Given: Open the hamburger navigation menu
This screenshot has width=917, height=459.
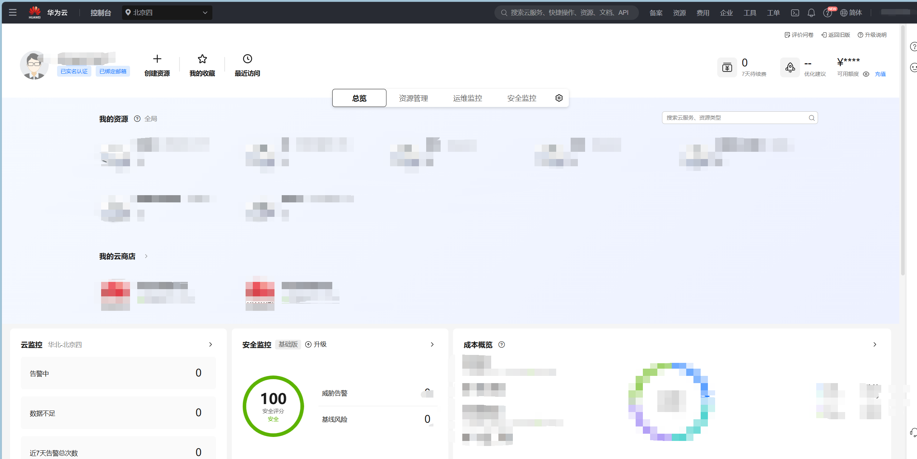Looking at the screenshot, I should tap(13, 13).
